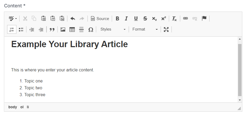The height and width of the screenshot is (118, 246).
Task: Select body element in path bar
Action: 13,107
